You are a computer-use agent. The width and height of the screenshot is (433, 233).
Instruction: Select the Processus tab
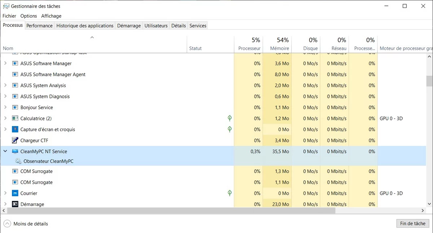pos(13,25)
